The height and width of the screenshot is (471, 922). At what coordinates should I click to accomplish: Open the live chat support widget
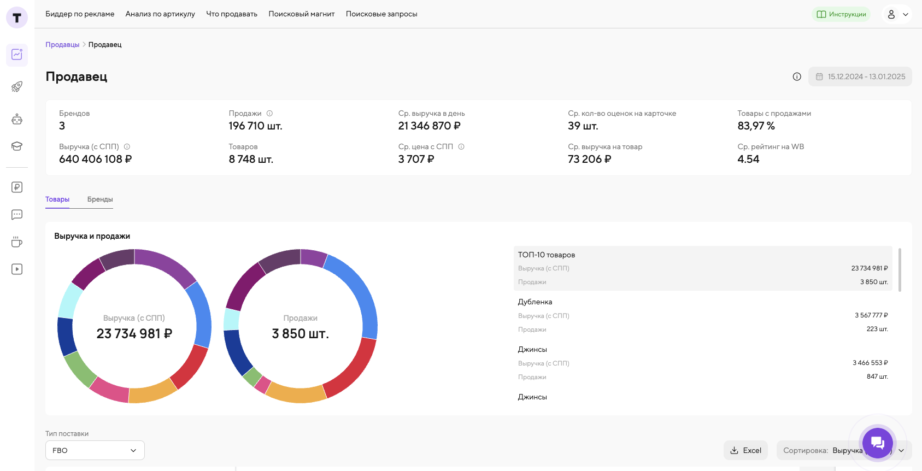tap(877, 443)
